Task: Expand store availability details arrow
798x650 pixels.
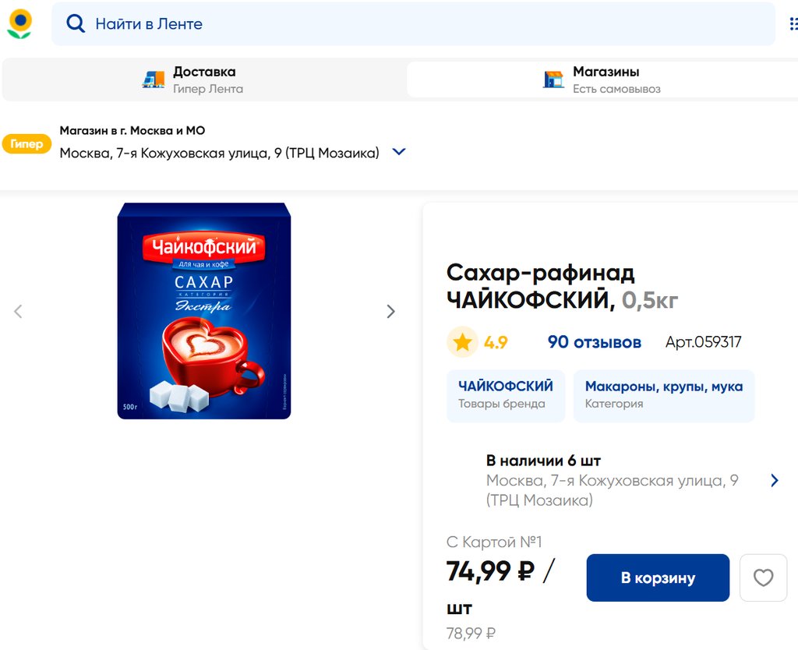Action: [774, 480]
